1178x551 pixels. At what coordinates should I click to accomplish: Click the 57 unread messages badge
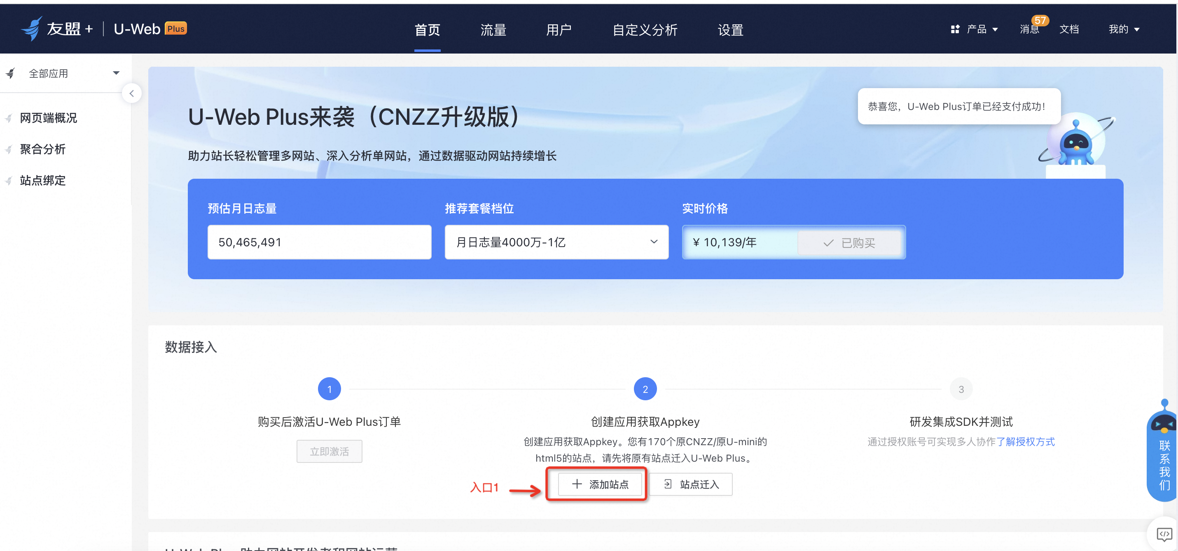click(1040, 21)
